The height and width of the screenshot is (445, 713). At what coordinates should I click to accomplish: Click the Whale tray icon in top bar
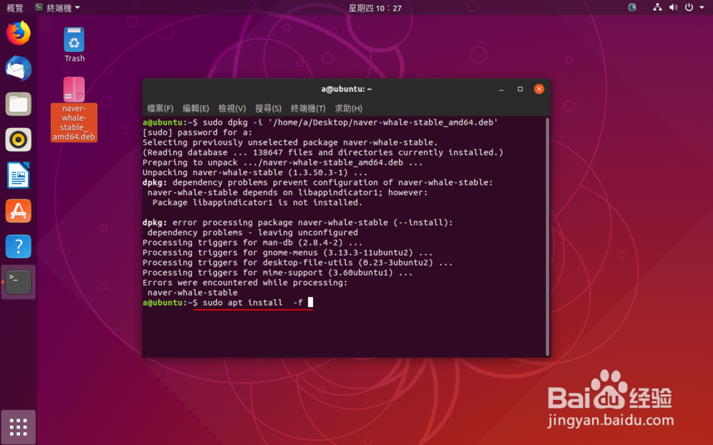tap(632, 7)
